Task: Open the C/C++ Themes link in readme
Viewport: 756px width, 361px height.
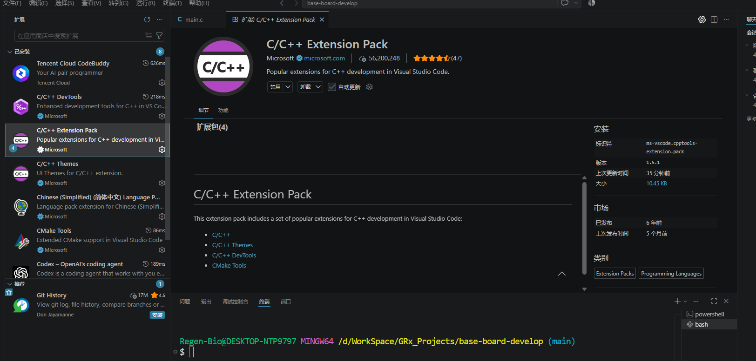Action: point(232,245)
